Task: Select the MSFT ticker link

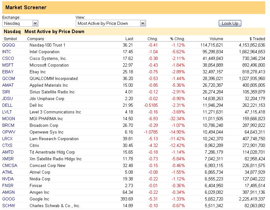Action: 8,65
